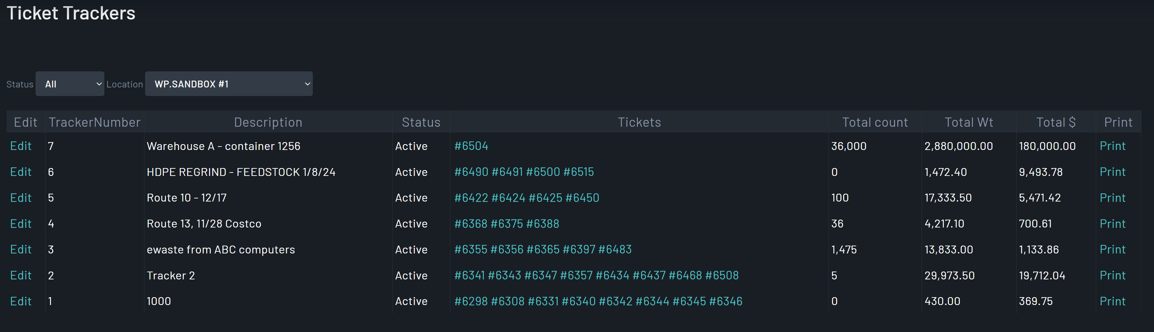Select ticket #6450 link

(x=582, y=198)
